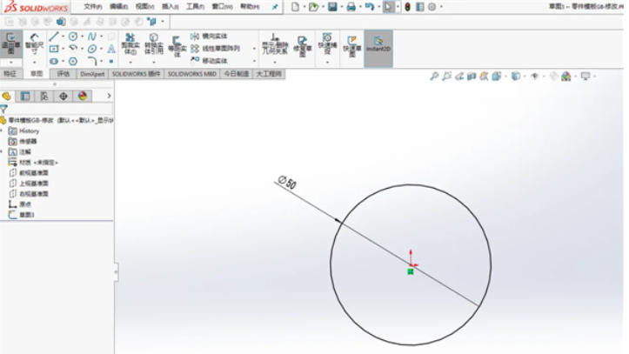Pick the Trim Entities tool
The image size is (629, 354).
[x=131, y=45]
